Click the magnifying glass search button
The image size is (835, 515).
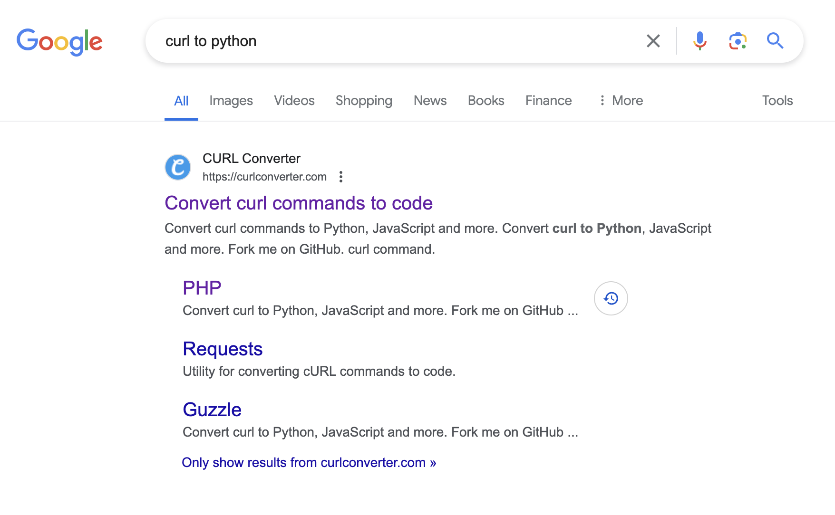[775, 41]
